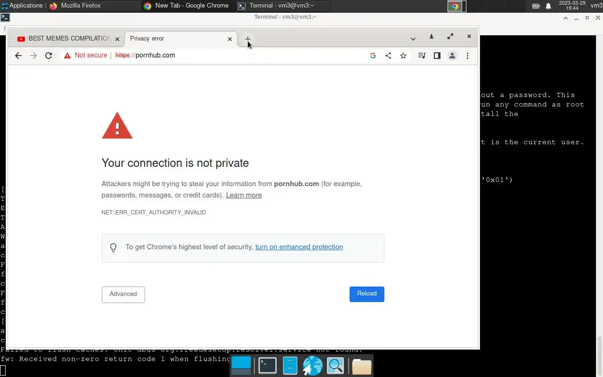Click the Learn more link
Viewport: 603px width, 377px height.
244,195
